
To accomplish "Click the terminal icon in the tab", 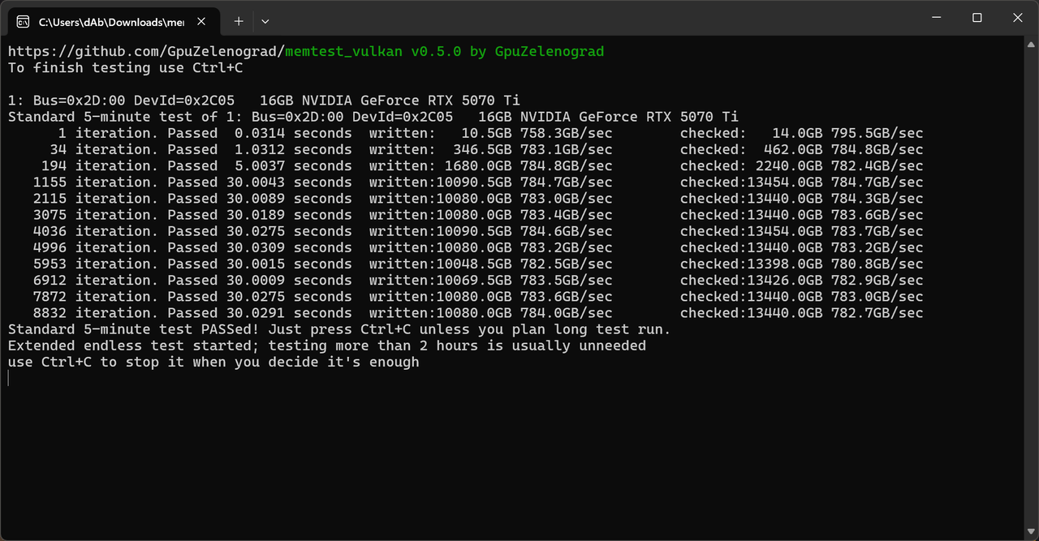I will 24,21.
